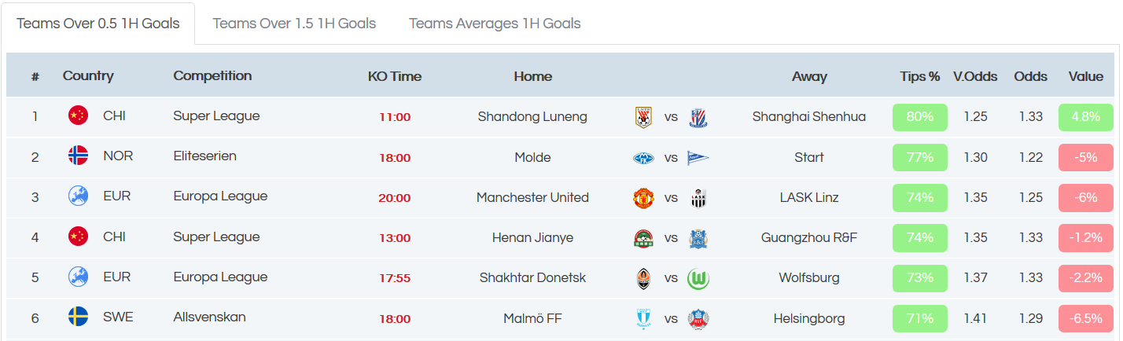1123x341 pixels.
Task: Click the Molde club crest
Action: click(x=643, y=158)
